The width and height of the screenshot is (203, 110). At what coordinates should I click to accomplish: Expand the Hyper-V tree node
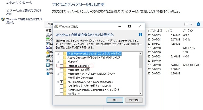click(x=58, y=62)
